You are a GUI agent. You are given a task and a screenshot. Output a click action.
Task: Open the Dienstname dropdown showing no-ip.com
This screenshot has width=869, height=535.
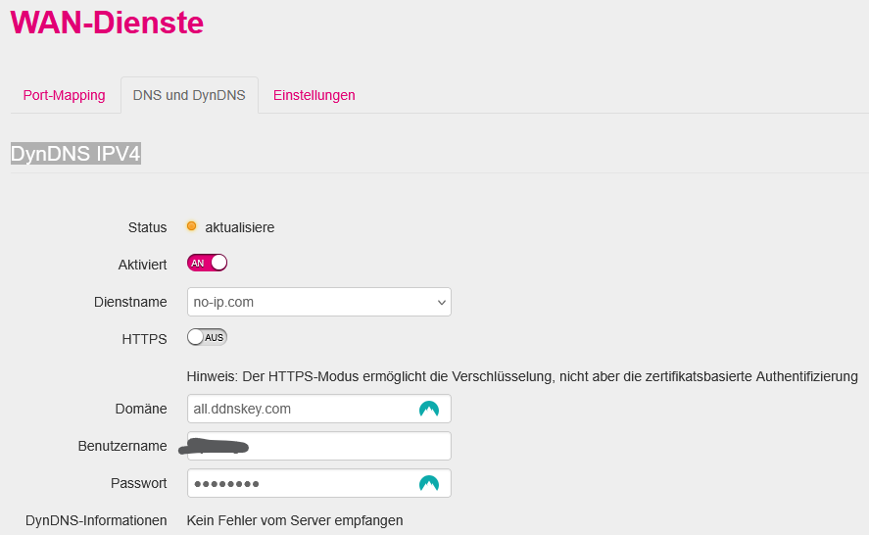(319, 302)
